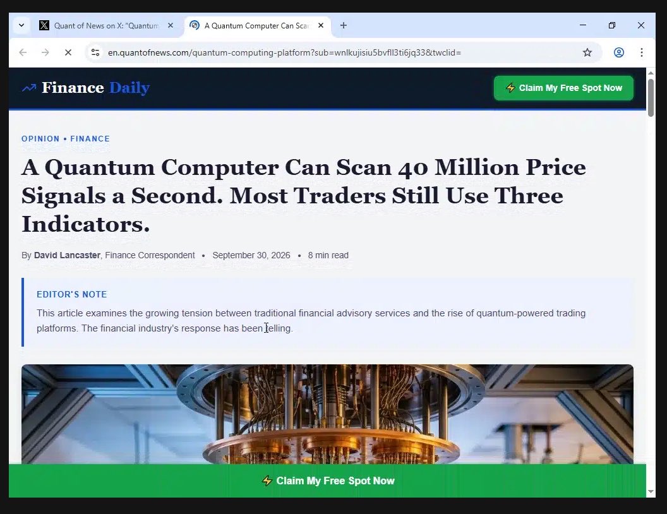Screen dimensions: 667x514
Task: Click the author name David Lancaster
Action: point(67,255)
